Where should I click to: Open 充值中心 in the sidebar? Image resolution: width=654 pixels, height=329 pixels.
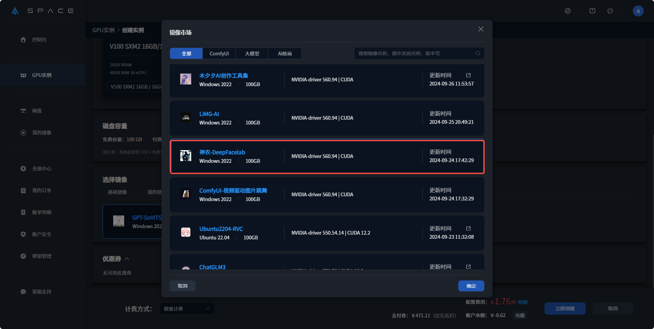(x=41, y=169)
